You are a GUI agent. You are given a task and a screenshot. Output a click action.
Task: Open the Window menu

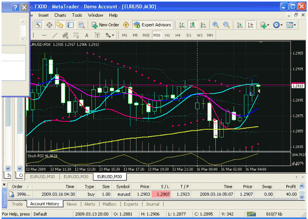click(96, 15)
